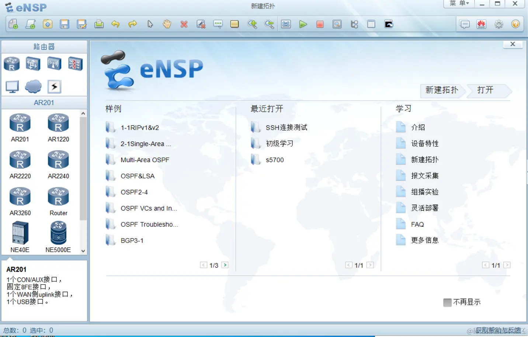528x337 pixels.
Task: Restore 1:1 zoom level
Action: [x=286, y=24]
